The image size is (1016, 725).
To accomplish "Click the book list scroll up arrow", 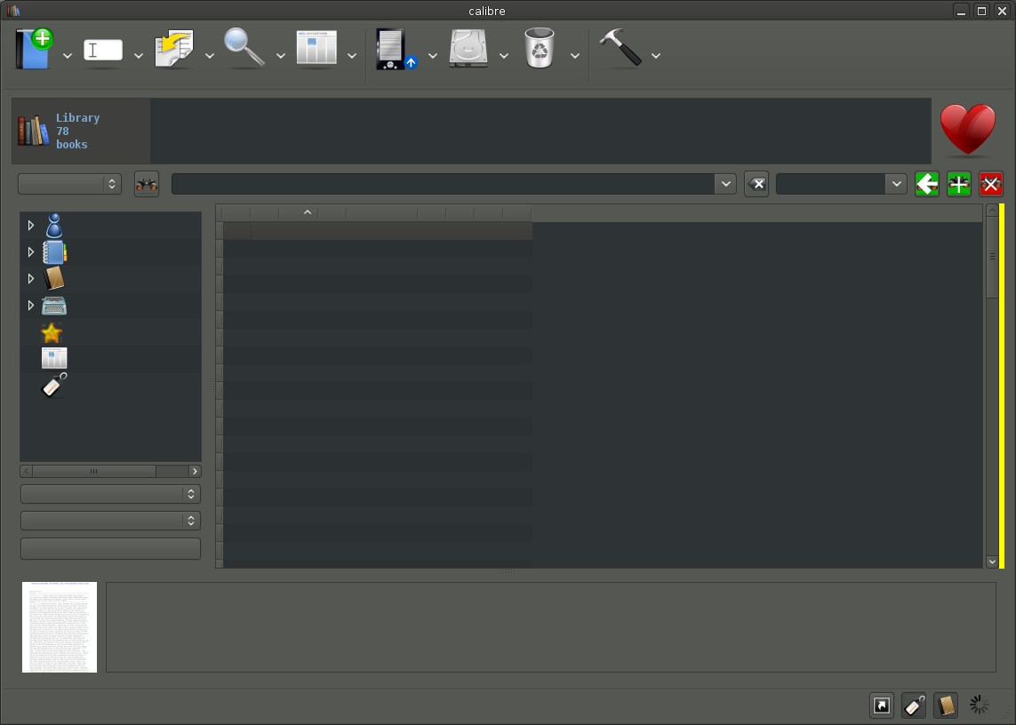I will click(992, 211).
